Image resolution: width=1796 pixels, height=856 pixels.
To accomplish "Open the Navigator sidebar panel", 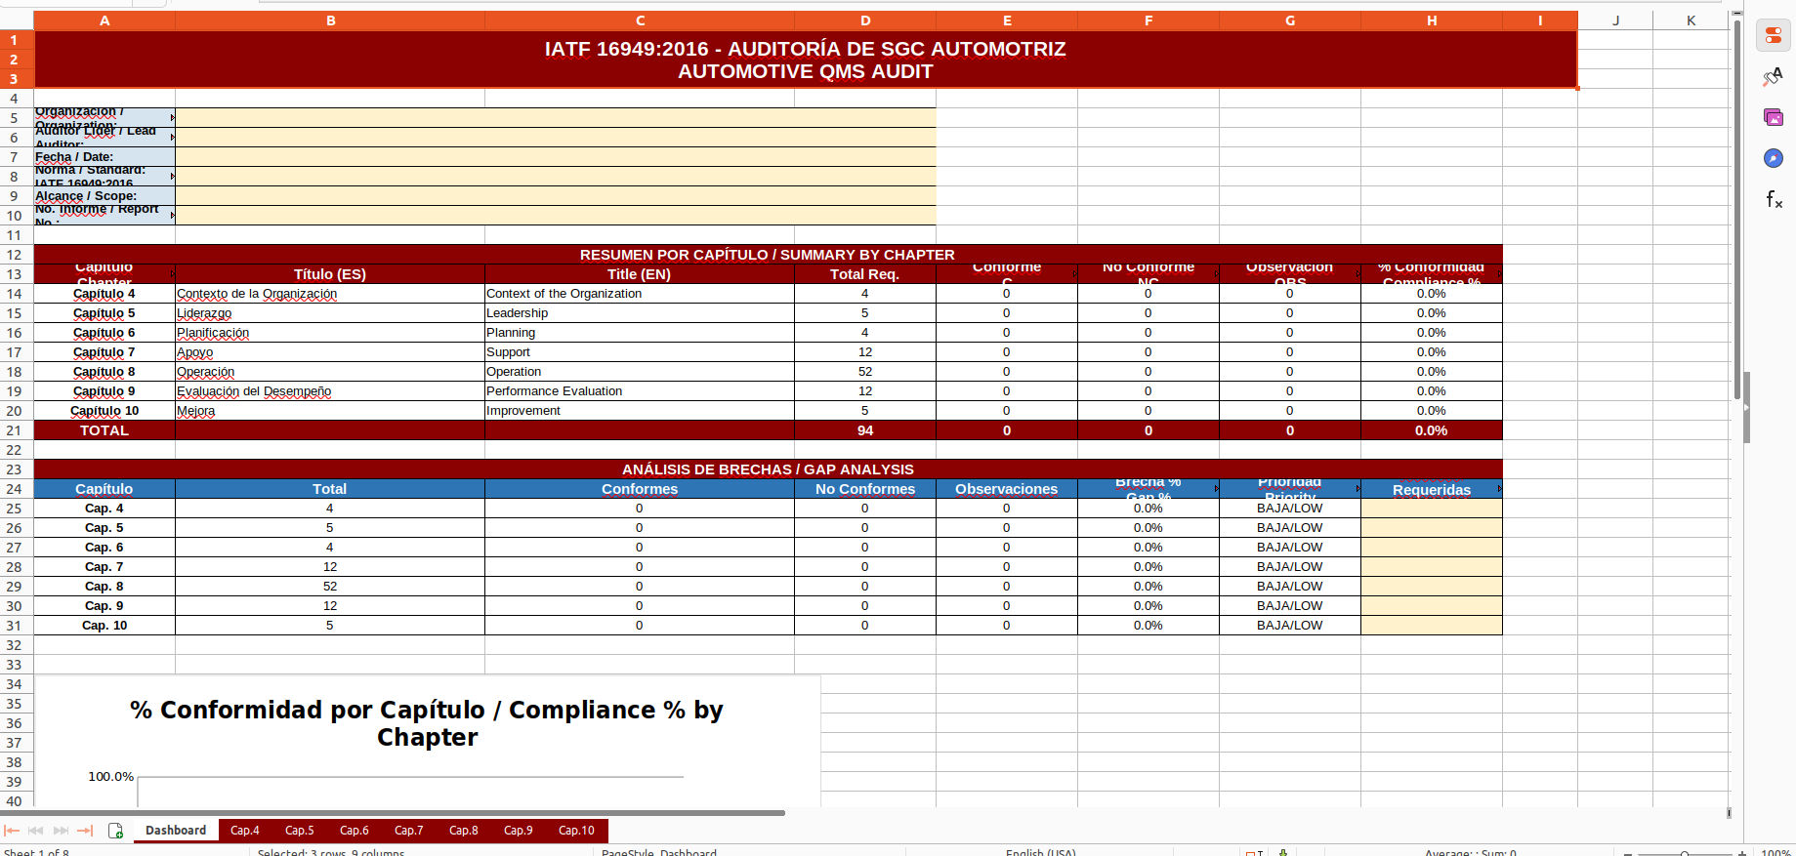I will coord(1774,159).
